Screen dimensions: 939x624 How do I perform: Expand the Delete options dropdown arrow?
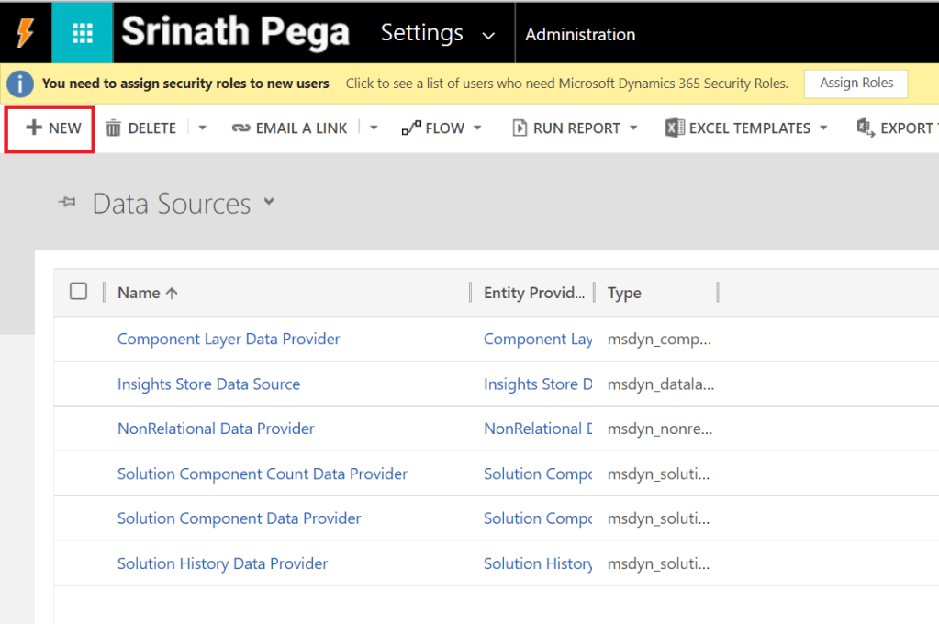click(x=203, y=128)
